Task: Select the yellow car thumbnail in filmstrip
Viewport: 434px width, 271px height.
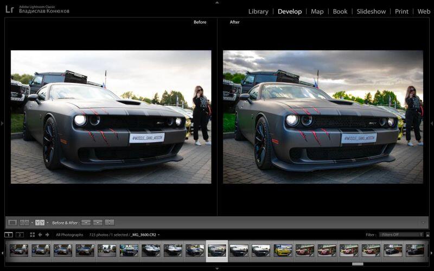Action: 283,250
